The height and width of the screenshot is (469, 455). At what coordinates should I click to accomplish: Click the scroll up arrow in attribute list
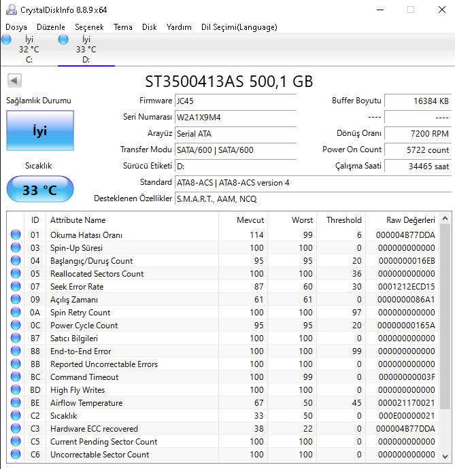(x=445, y=219)
